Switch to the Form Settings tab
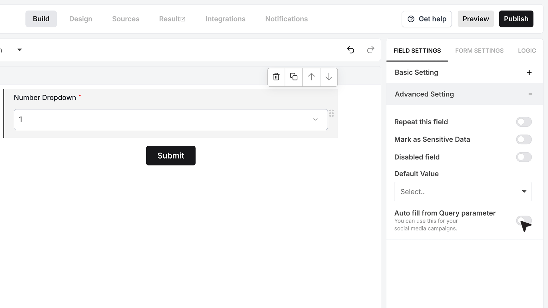 (479, 50)
